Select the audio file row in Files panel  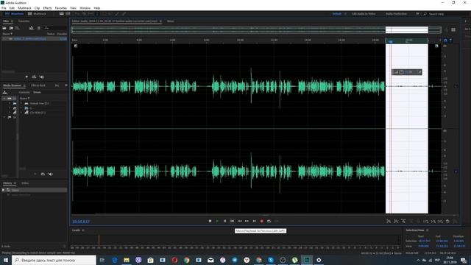[x=35, y=39]
